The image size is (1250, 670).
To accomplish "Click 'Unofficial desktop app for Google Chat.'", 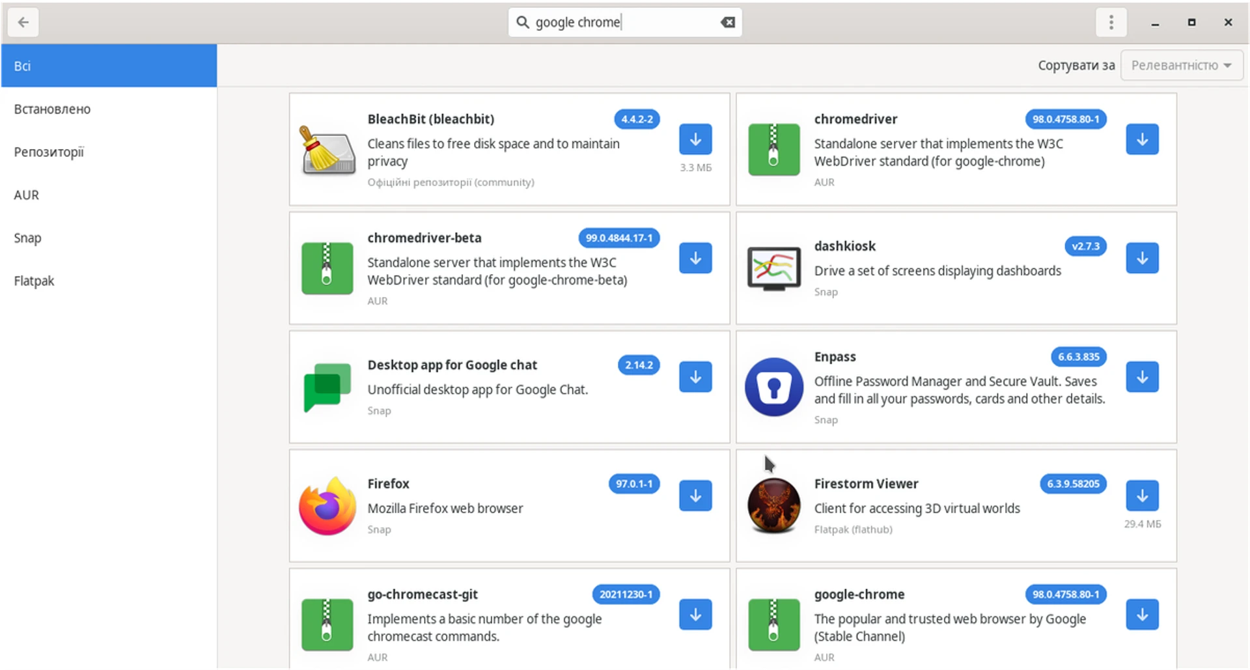I will click(x=477, y=389).
